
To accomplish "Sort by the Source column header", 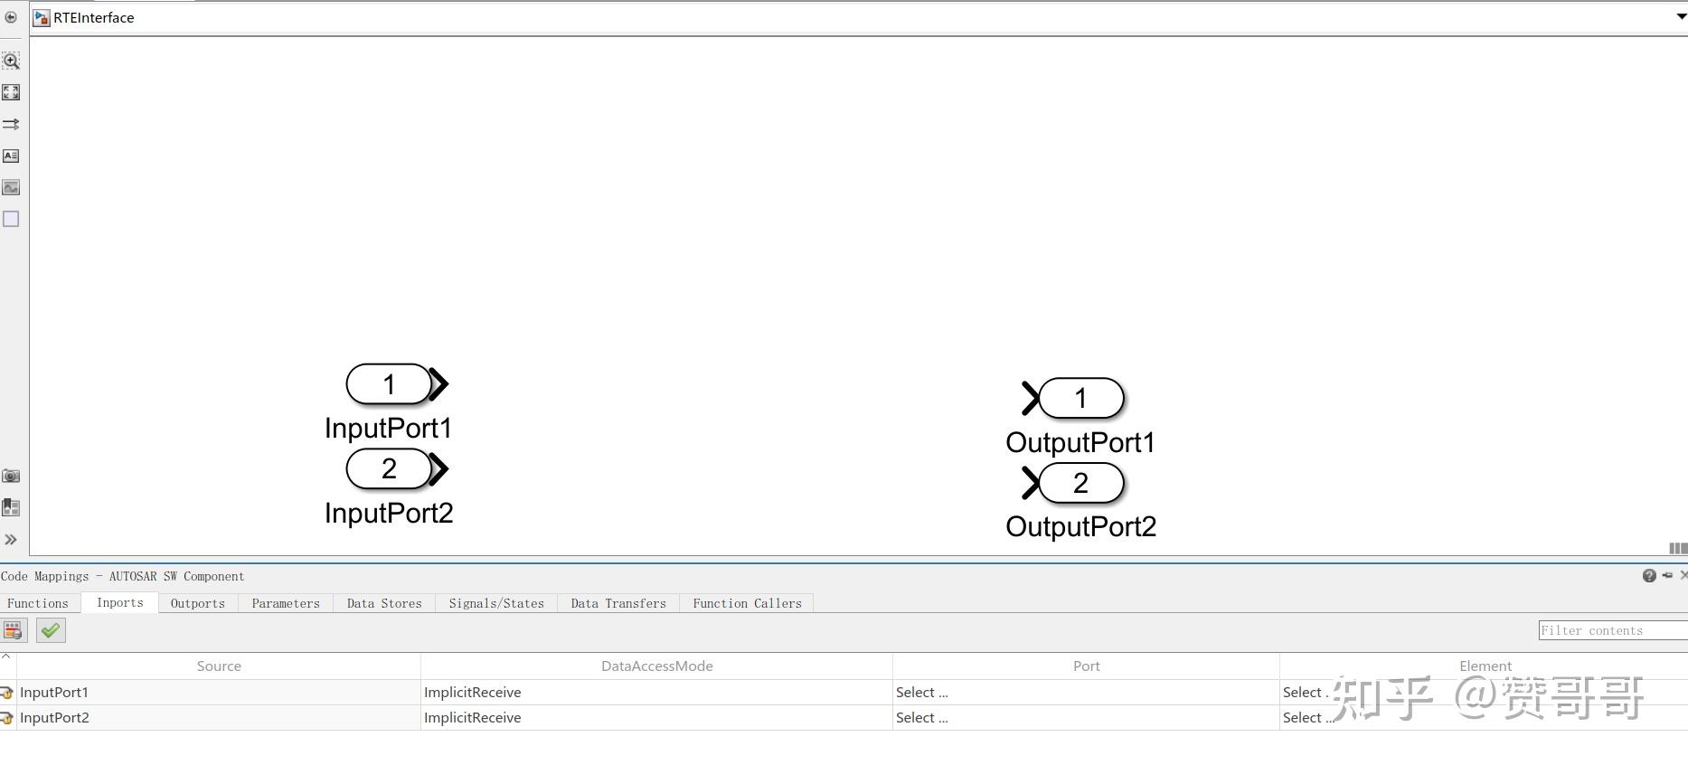I will tap(219, 666).
